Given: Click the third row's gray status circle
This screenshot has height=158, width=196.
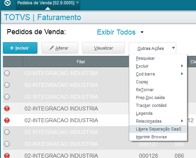Looking at the screenshot, I should (x=7, y=97).
